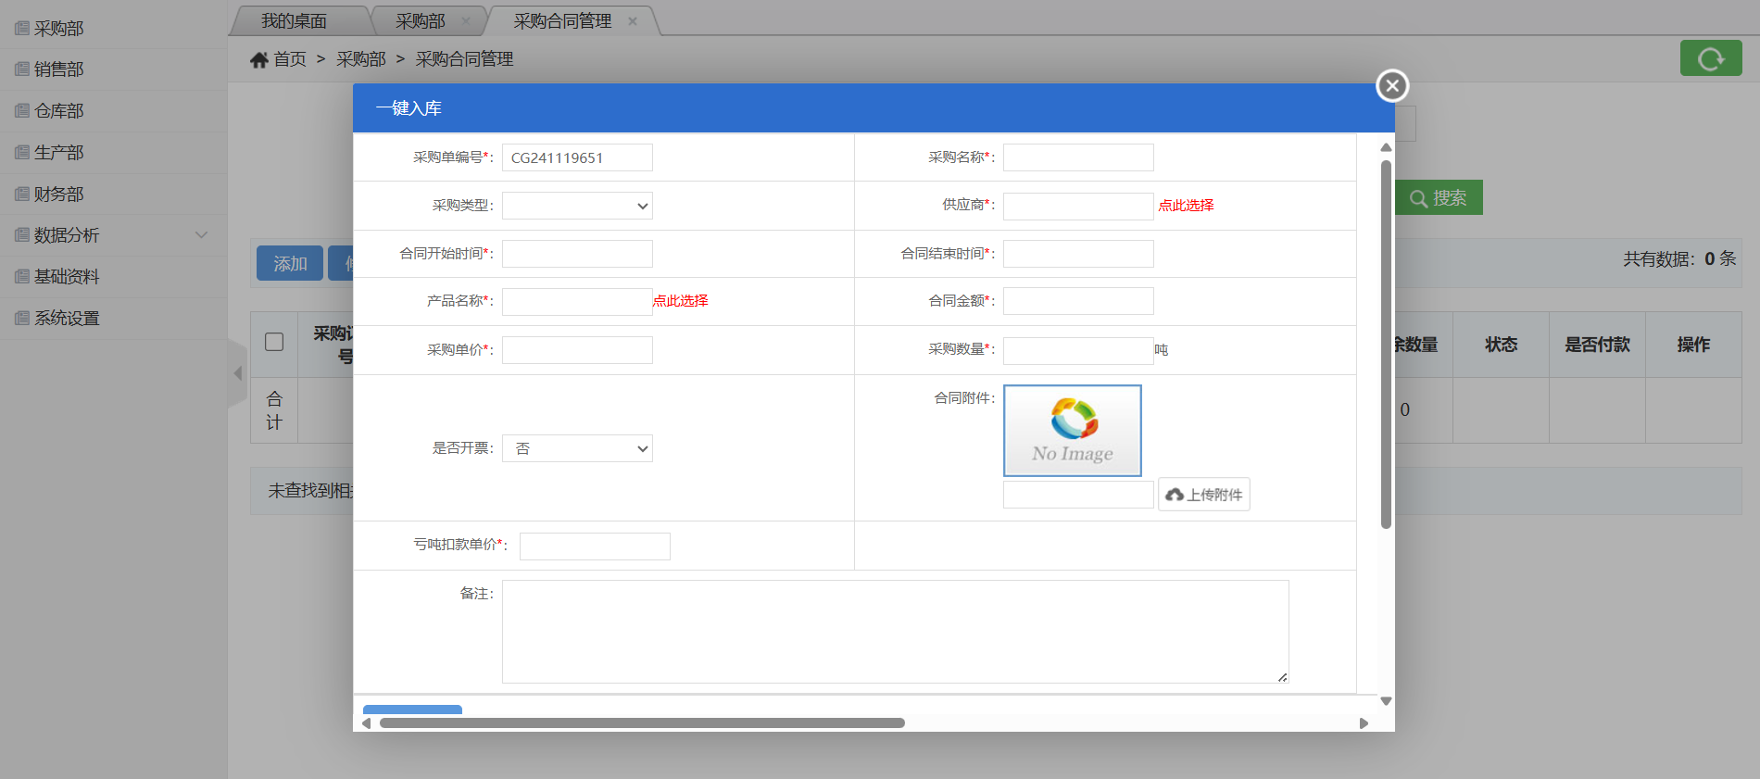Close the 采购合同管理 tab via its X

tap(633, 21)
